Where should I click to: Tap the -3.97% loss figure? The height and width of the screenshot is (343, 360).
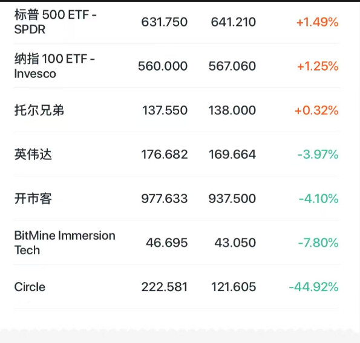point(318,155)
